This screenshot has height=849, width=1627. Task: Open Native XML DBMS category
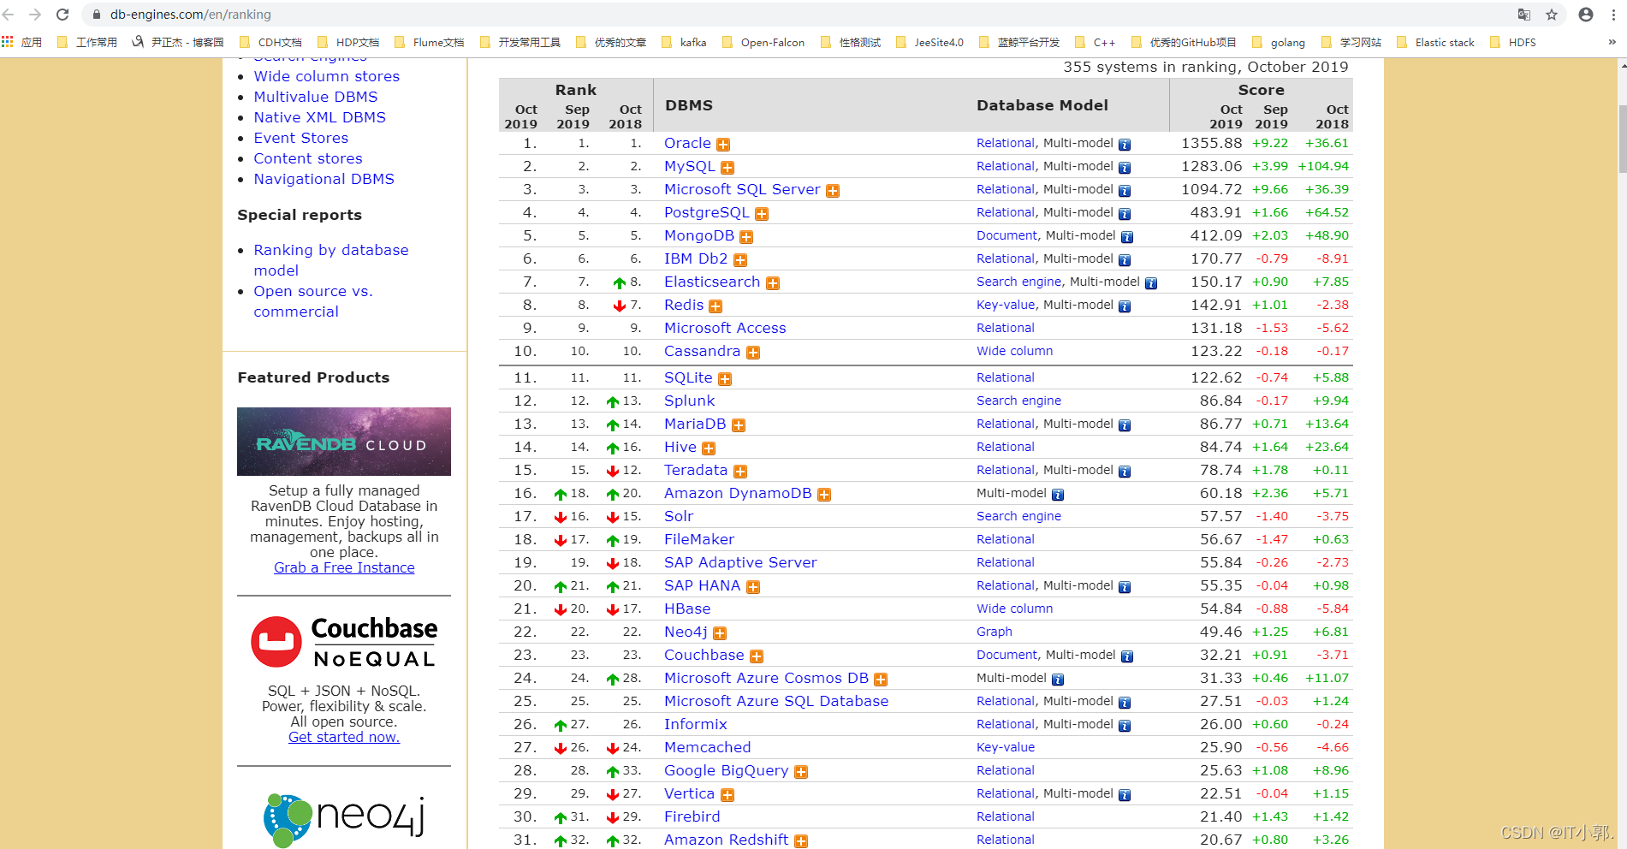click(x=319, y=117)
